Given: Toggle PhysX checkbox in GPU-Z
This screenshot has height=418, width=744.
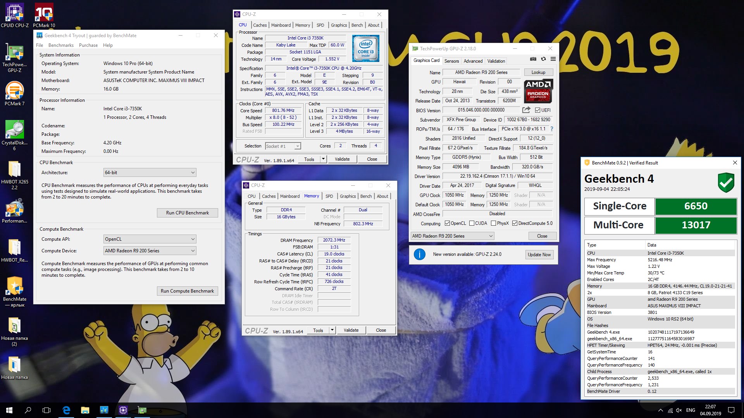Looking at the screenshot, I should [493, 223].
